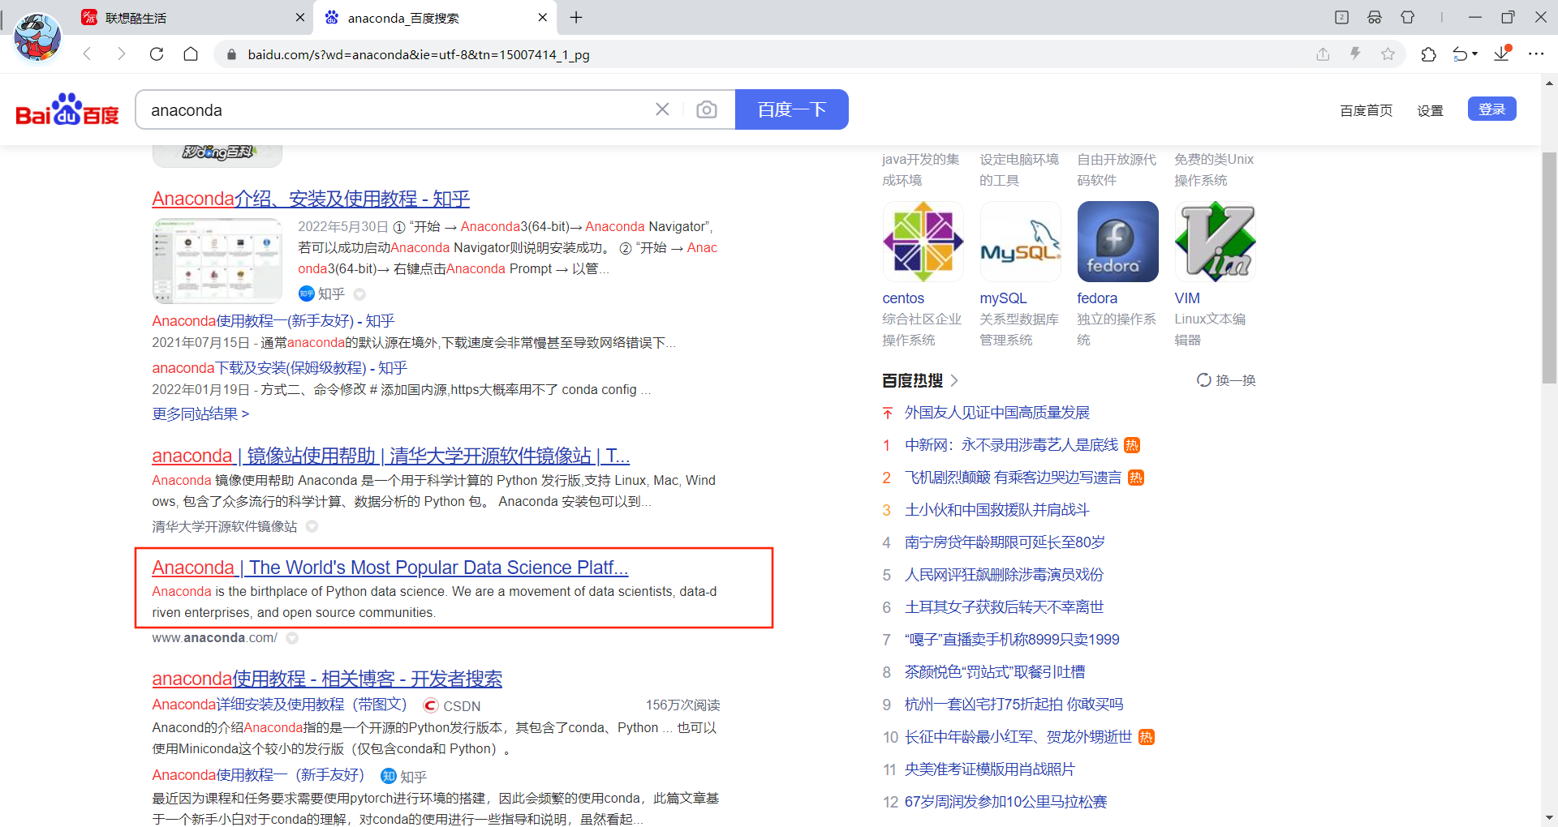Screen dimensions: 1558x827
Task: Open the camera image search icon
Action: point(707,109)
